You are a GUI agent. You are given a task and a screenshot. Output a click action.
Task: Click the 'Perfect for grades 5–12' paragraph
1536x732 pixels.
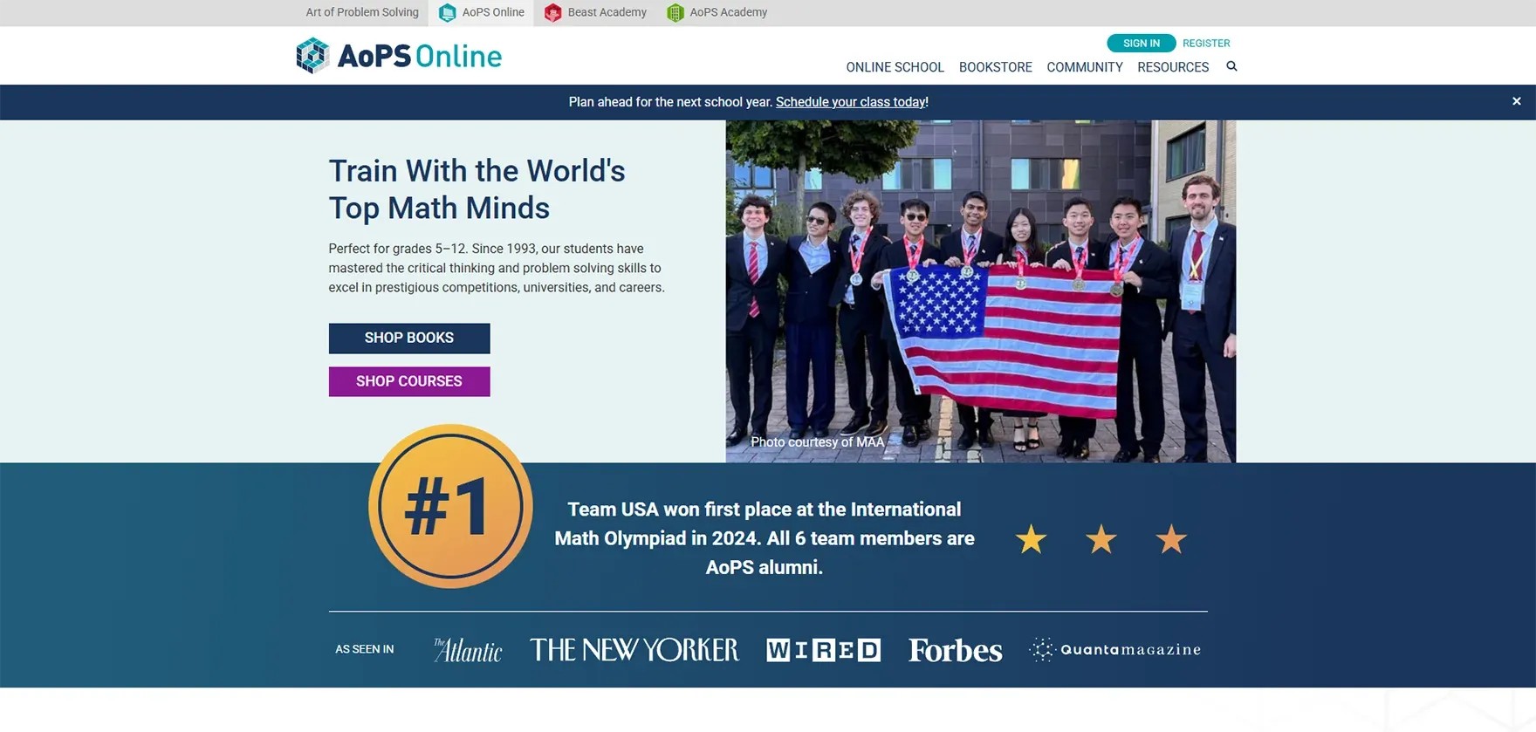497,268
